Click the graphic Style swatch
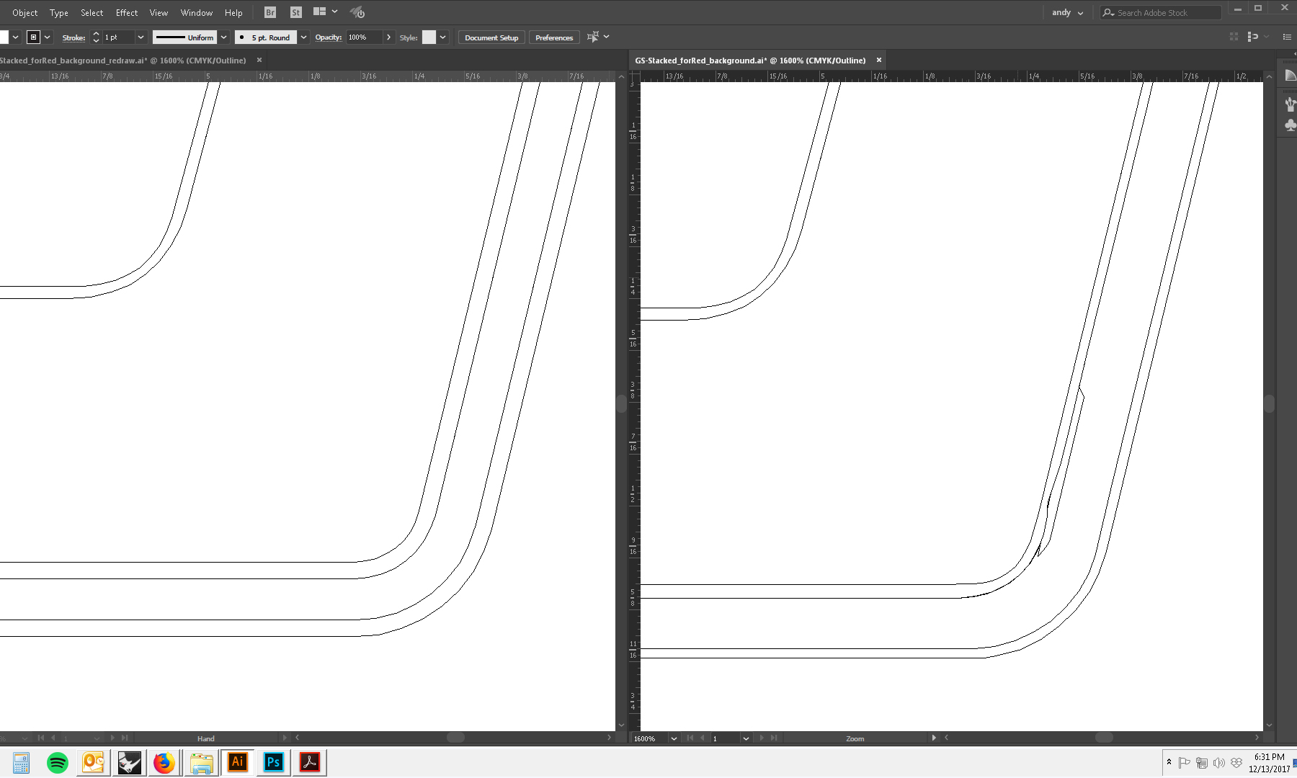This screenshot has width=1297, height=778. (x=429, y=37)
